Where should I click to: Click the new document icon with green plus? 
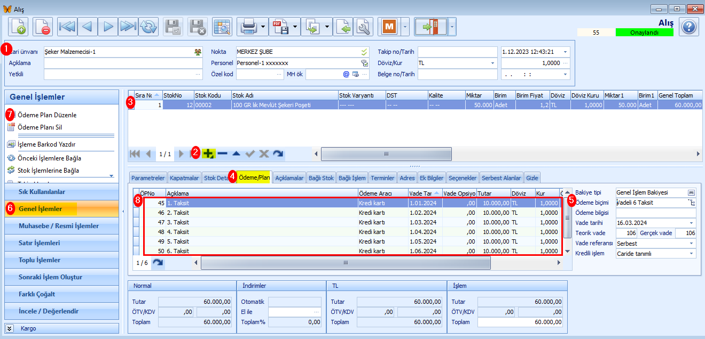[x=18, y=26]
